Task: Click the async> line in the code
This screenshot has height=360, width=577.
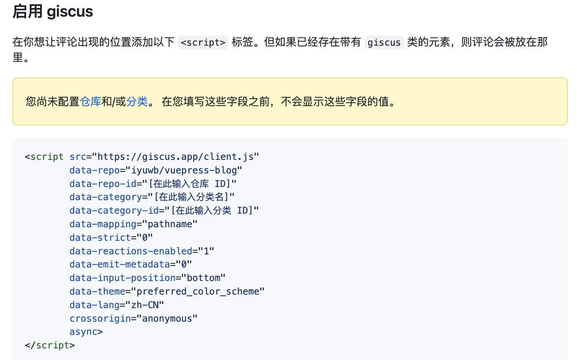Action: (x=86, y=332)
